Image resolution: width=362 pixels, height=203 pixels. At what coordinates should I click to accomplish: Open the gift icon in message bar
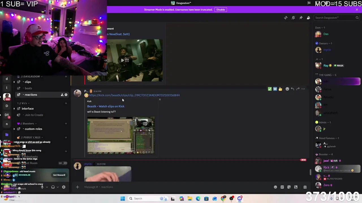tap(305, 187)
